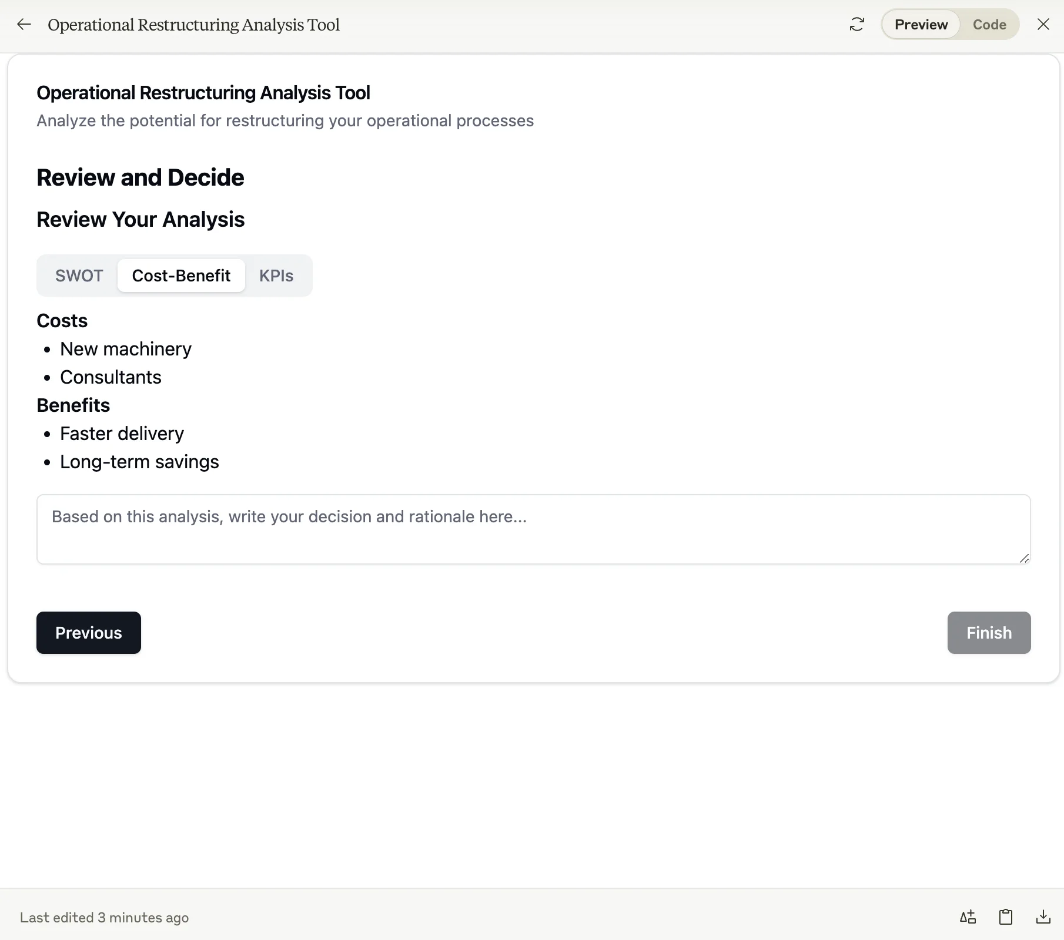The height and width of the screenshot is (940, 1064).
Task: Open the feedback shapes icon in footer
Action: click(968, 917)
